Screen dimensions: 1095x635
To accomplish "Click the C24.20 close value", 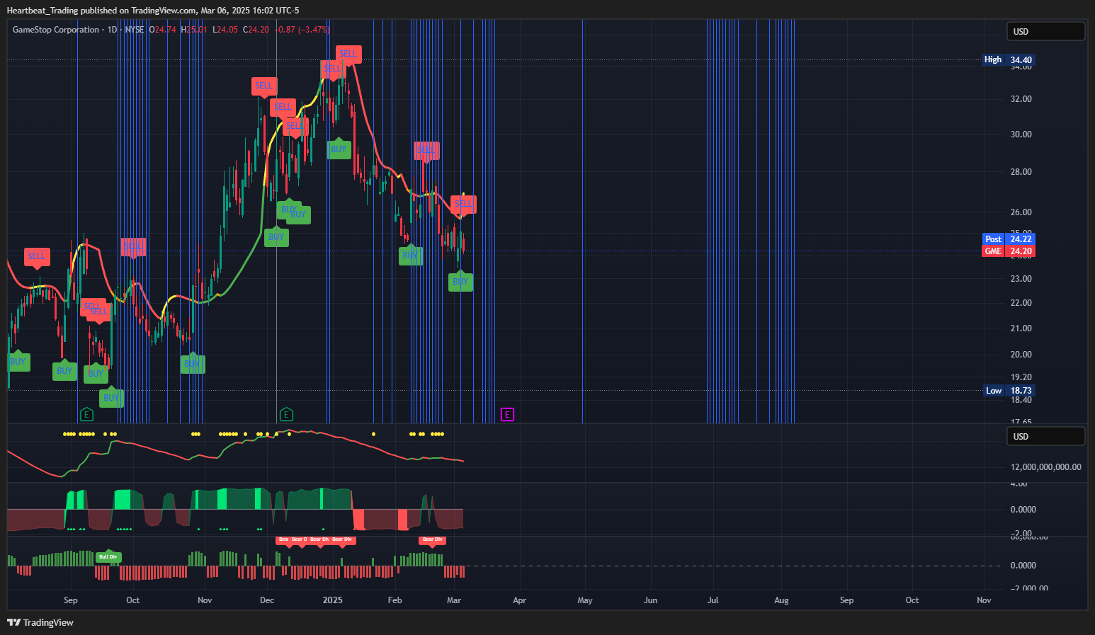I will tap(256, 30).
